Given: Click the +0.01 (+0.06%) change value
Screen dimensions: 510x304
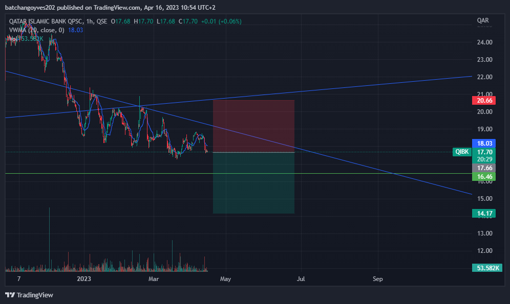Looking at the screenshot, I should click(221, 21).
